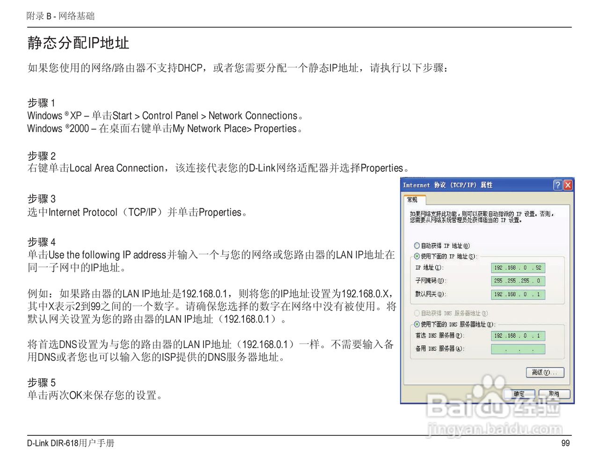Click the 默认网关(D) label in dialog

[x=431, y=294]
